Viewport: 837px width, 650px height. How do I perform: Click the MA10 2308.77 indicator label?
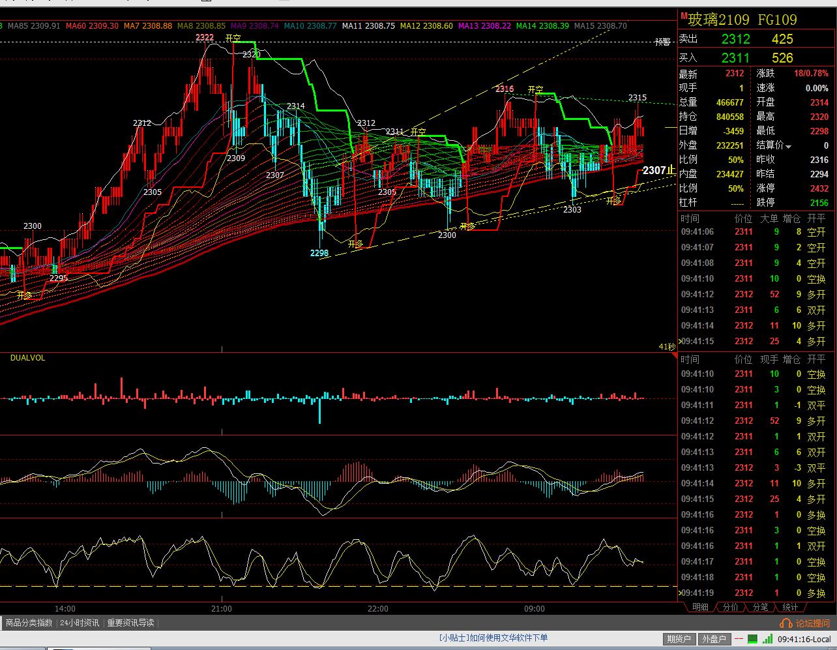point(310,26)
